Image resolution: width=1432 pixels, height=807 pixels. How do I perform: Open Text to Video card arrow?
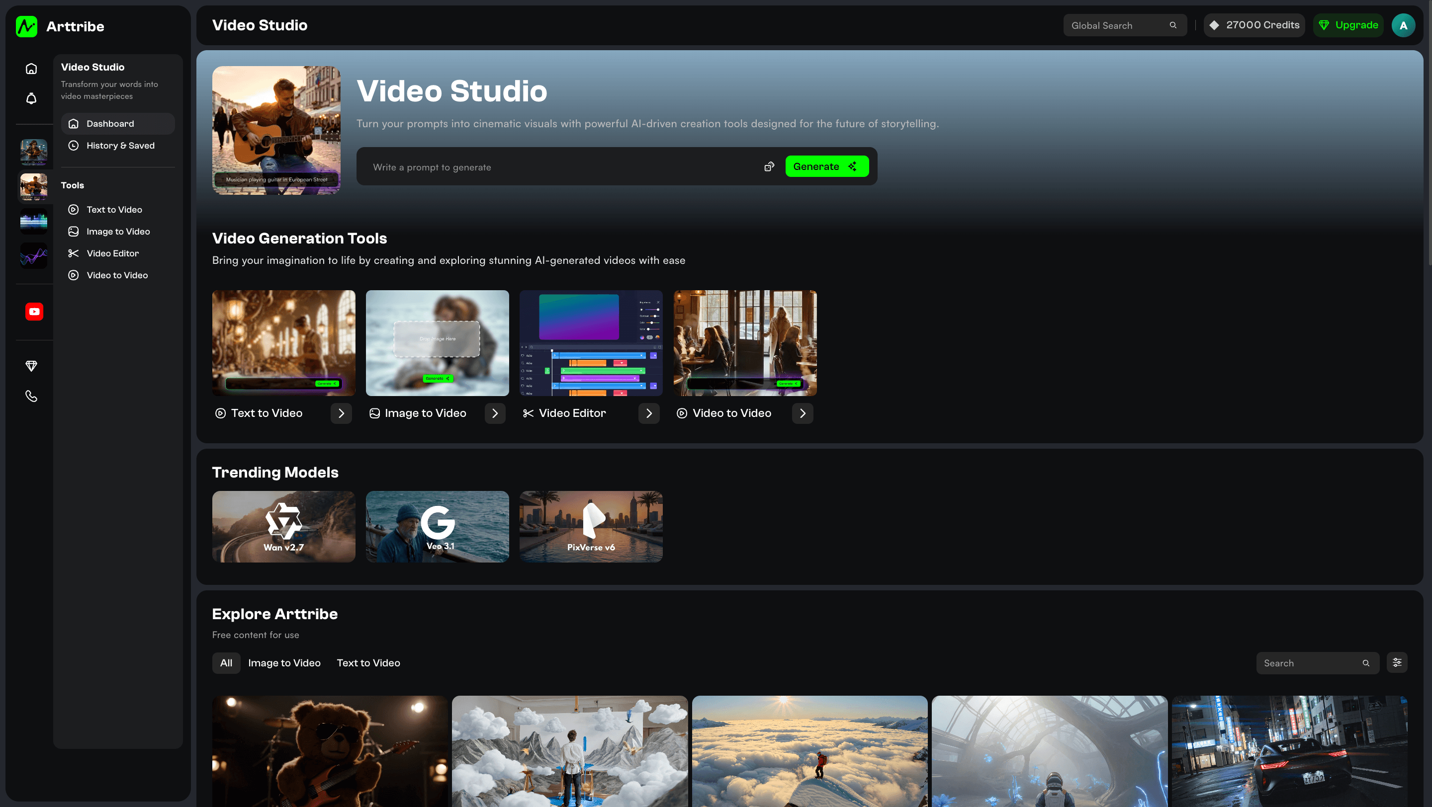pyautogui.click(x=341, y=413)
